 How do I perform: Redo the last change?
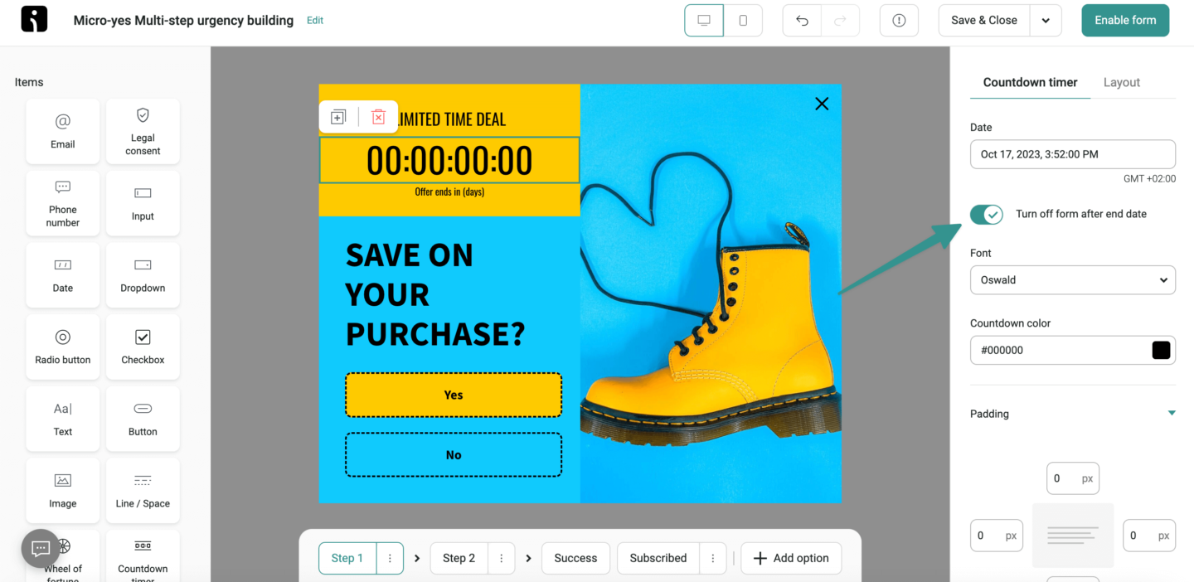click(840, 21)
